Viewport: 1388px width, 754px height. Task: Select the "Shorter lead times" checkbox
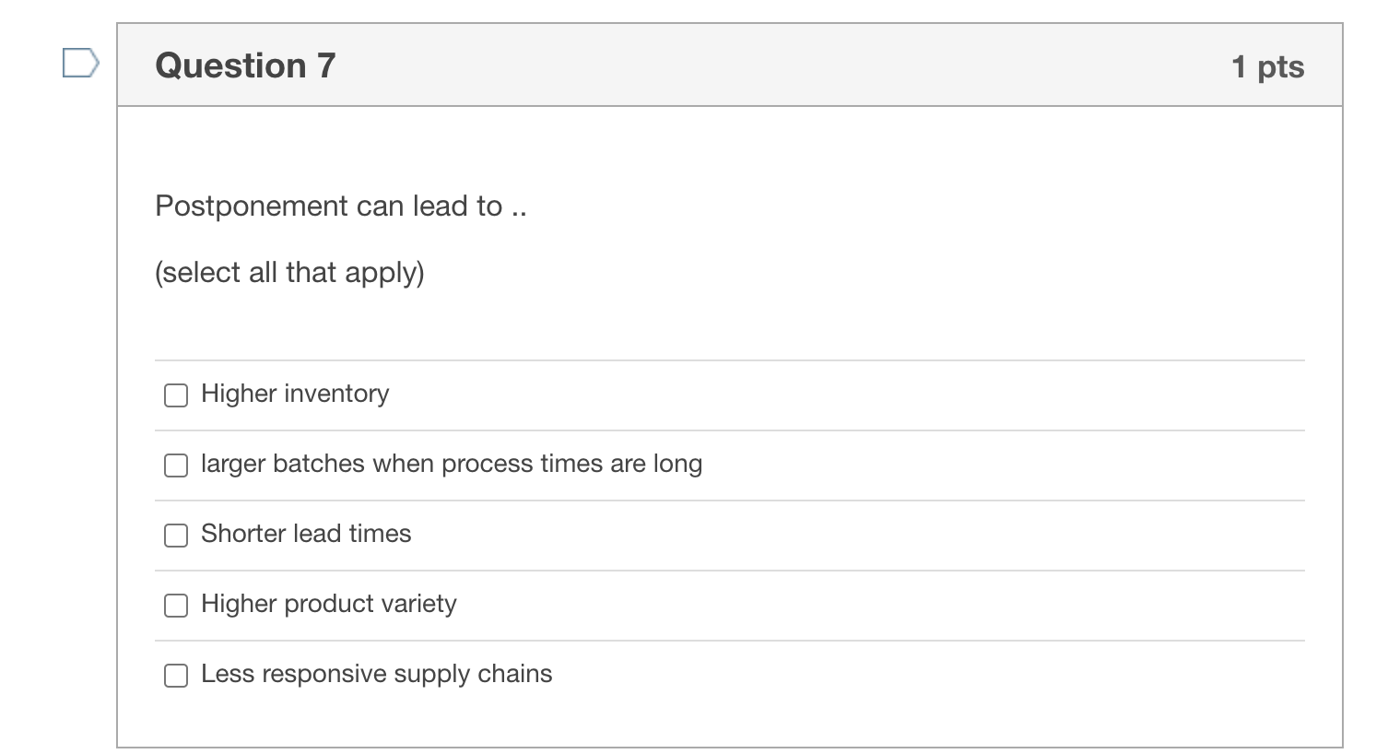point(176,536)
